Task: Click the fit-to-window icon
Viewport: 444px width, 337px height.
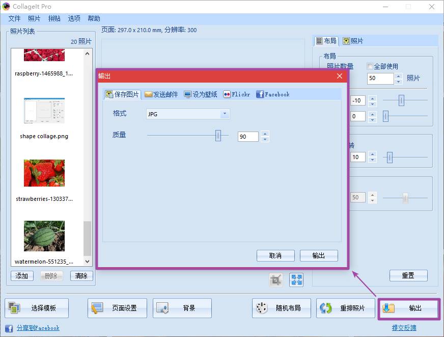Action: [x=296, y=280]
